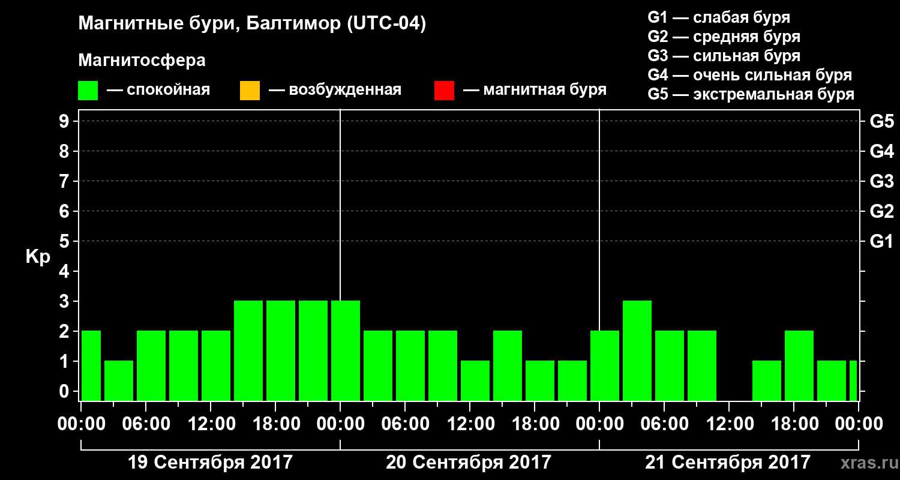Click the 18:00 time label on 21 September
Image resolution: width=900 pixels, height=480 pixels.
tap(794, 424)
